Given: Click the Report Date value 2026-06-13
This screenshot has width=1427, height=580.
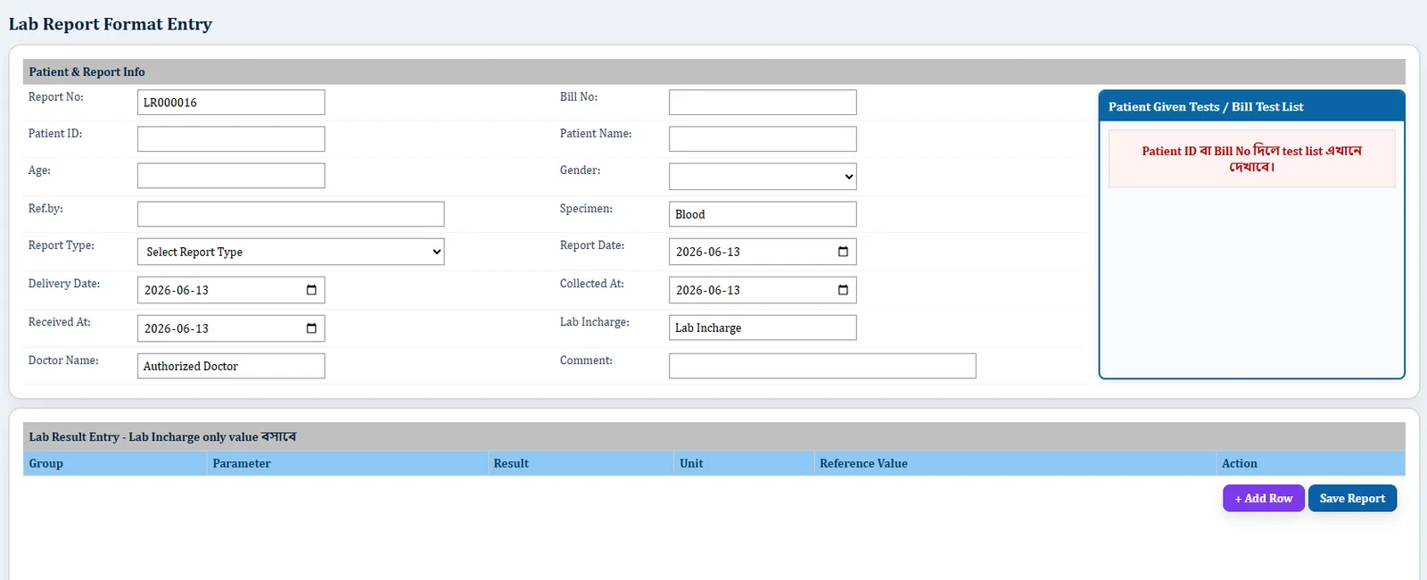Looking at the screenshot, I should coord(708,252).
